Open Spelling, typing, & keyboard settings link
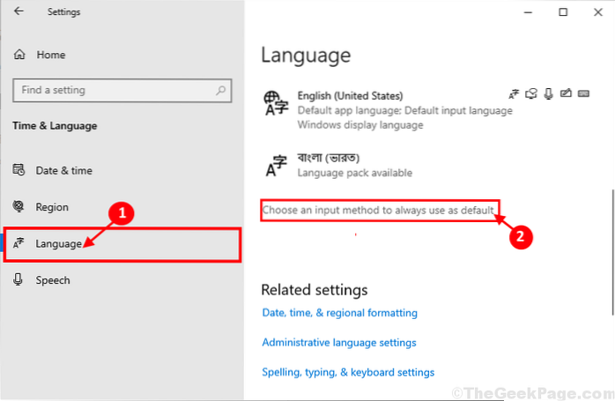The image size is (615, 401). (348, 373)
